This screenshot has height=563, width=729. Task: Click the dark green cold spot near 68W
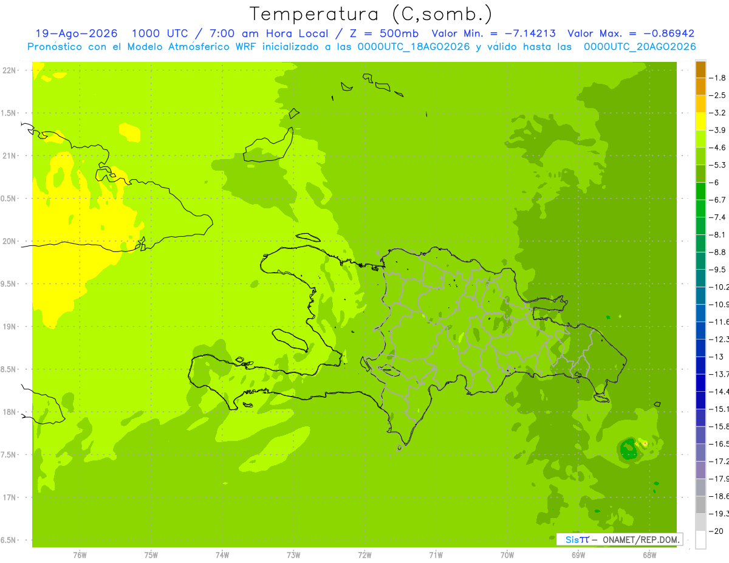(x=629, y=449)
